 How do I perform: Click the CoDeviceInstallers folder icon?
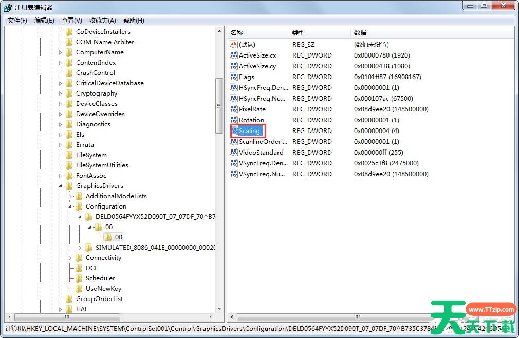(69, 32)
